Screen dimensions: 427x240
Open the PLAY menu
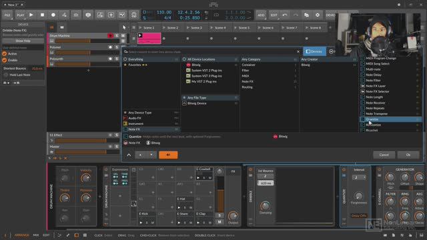click(x=21, y=15)
